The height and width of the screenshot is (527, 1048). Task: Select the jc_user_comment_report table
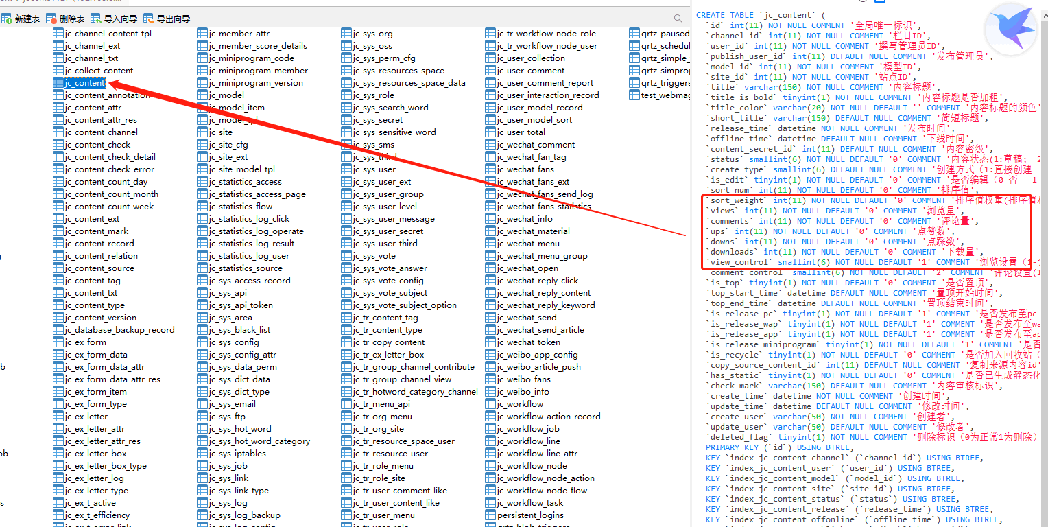545,83
